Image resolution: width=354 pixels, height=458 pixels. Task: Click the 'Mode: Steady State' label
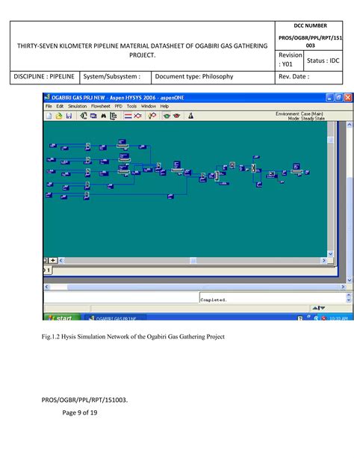[306, 118]
